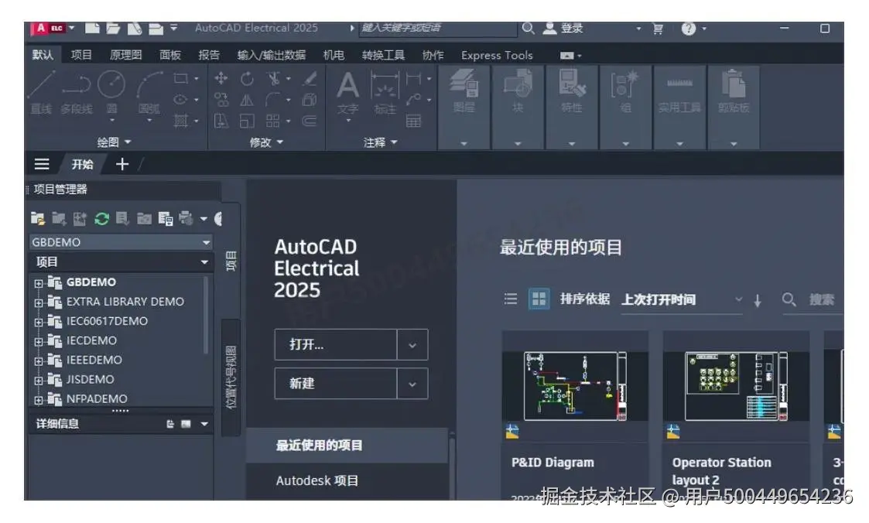Select the Polyline (多段线) tool
This screenshot has height=523, width=869.
tap(77, 92)
